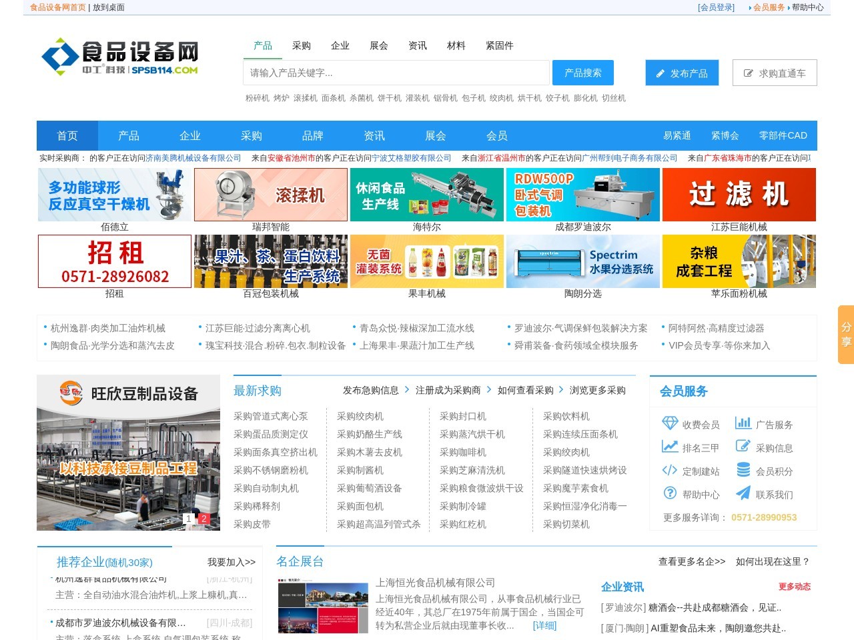Click the product keyword search field

pos(396,73)
